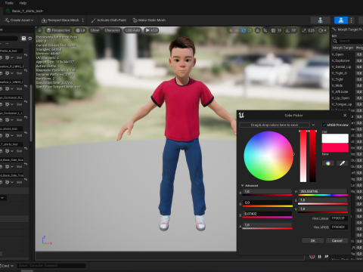Open the viewport hamburger options menu
Viewport: 363px width, 272px height.
coord(39,30)
